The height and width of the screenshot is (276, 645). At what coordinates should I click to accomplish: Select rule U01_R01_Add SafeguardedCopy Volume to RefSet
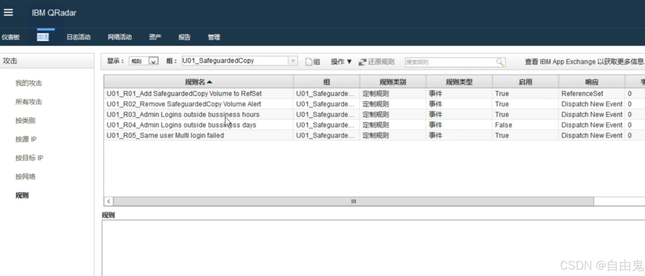tap(184, 94)
